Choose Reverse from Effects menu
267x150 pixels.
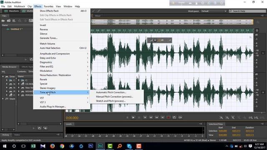[62, 30]
